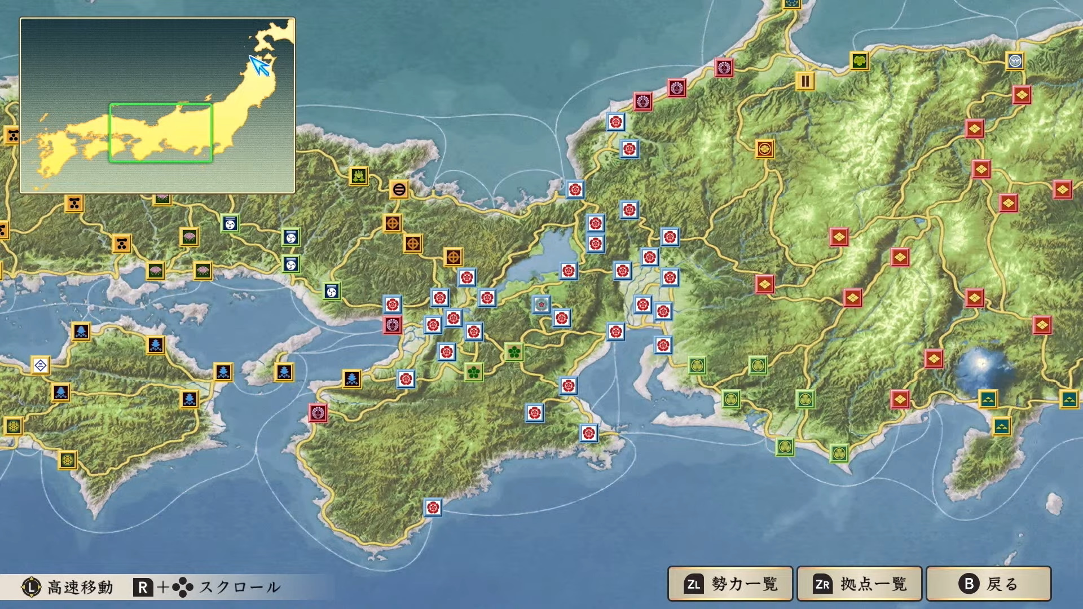
Task: Select the orange castle with golden flower crest
Action: click(x=764, y=149)
